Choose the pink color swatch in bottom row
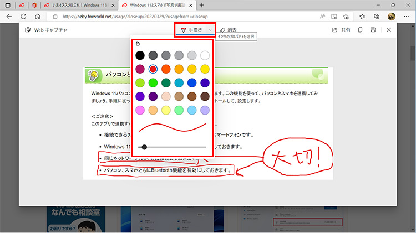The image size is (416, 233). [140, 110]
